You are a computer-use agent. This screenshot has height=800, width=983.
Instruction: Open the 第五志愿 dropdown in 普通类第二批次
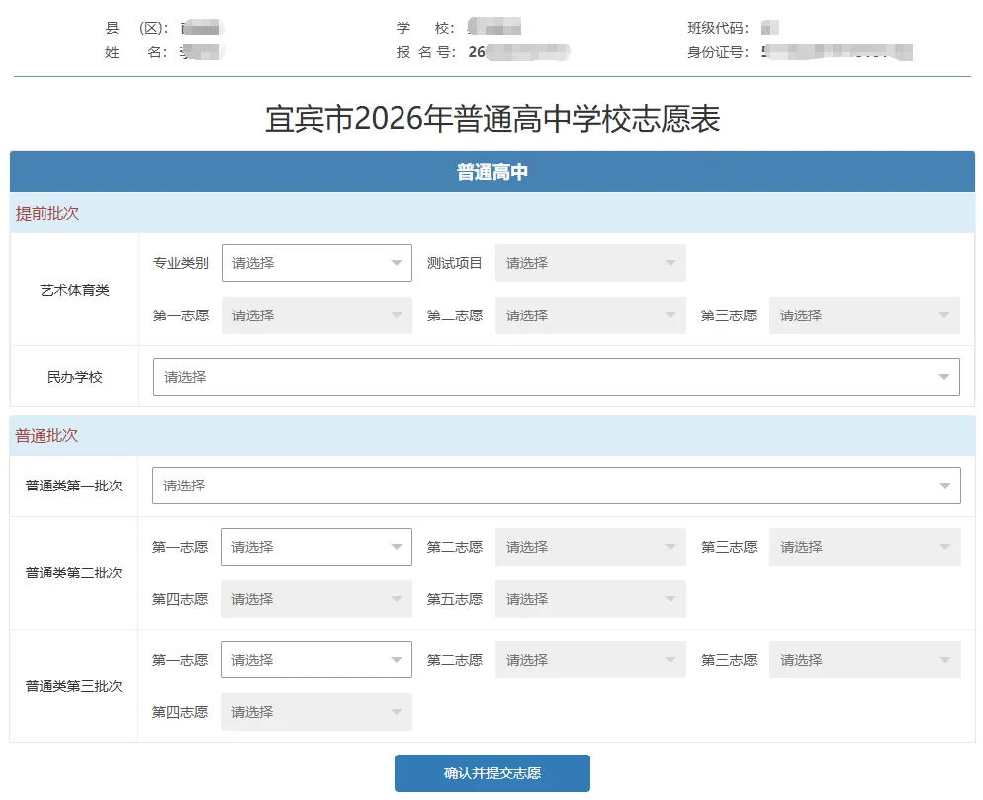589,598
